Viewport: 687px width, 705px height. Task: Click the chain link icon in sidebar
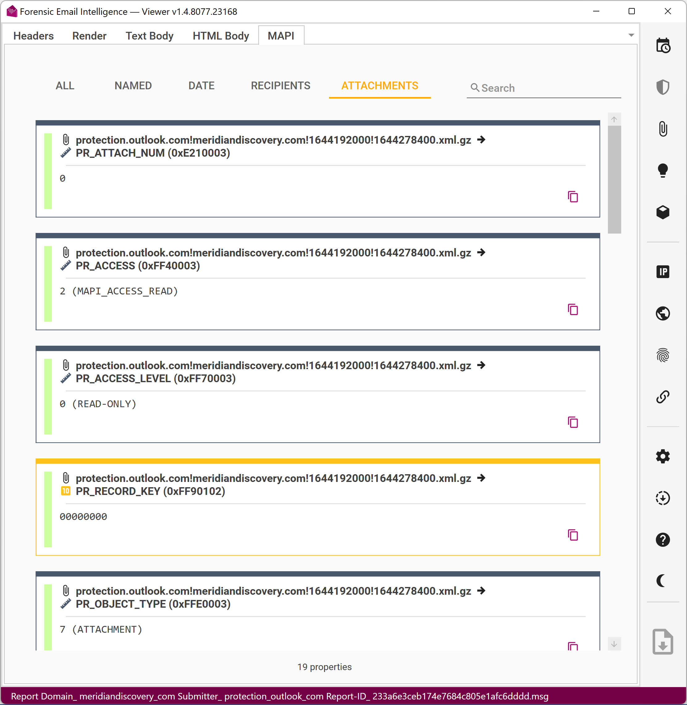(663, 397)
